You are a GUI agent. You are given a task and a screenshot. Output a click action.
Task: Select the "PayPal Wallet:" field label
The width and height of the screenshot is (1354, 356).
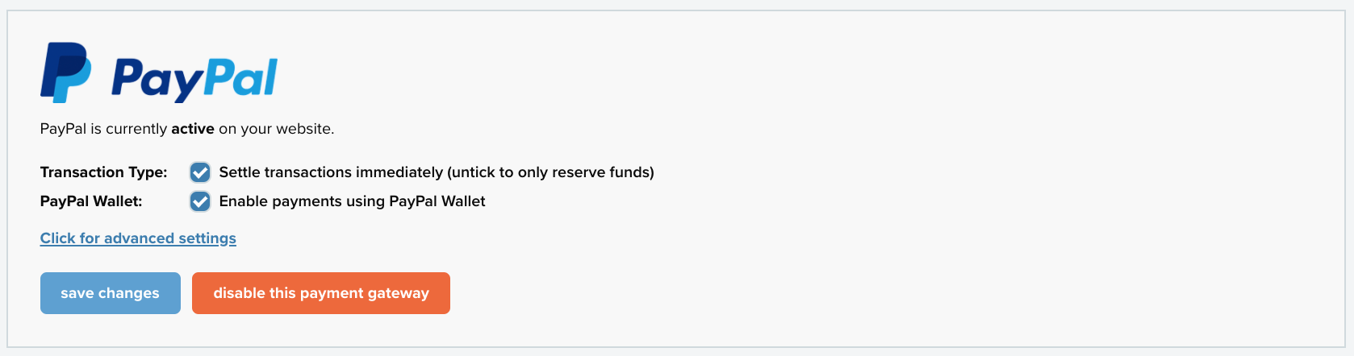[91, 201]
